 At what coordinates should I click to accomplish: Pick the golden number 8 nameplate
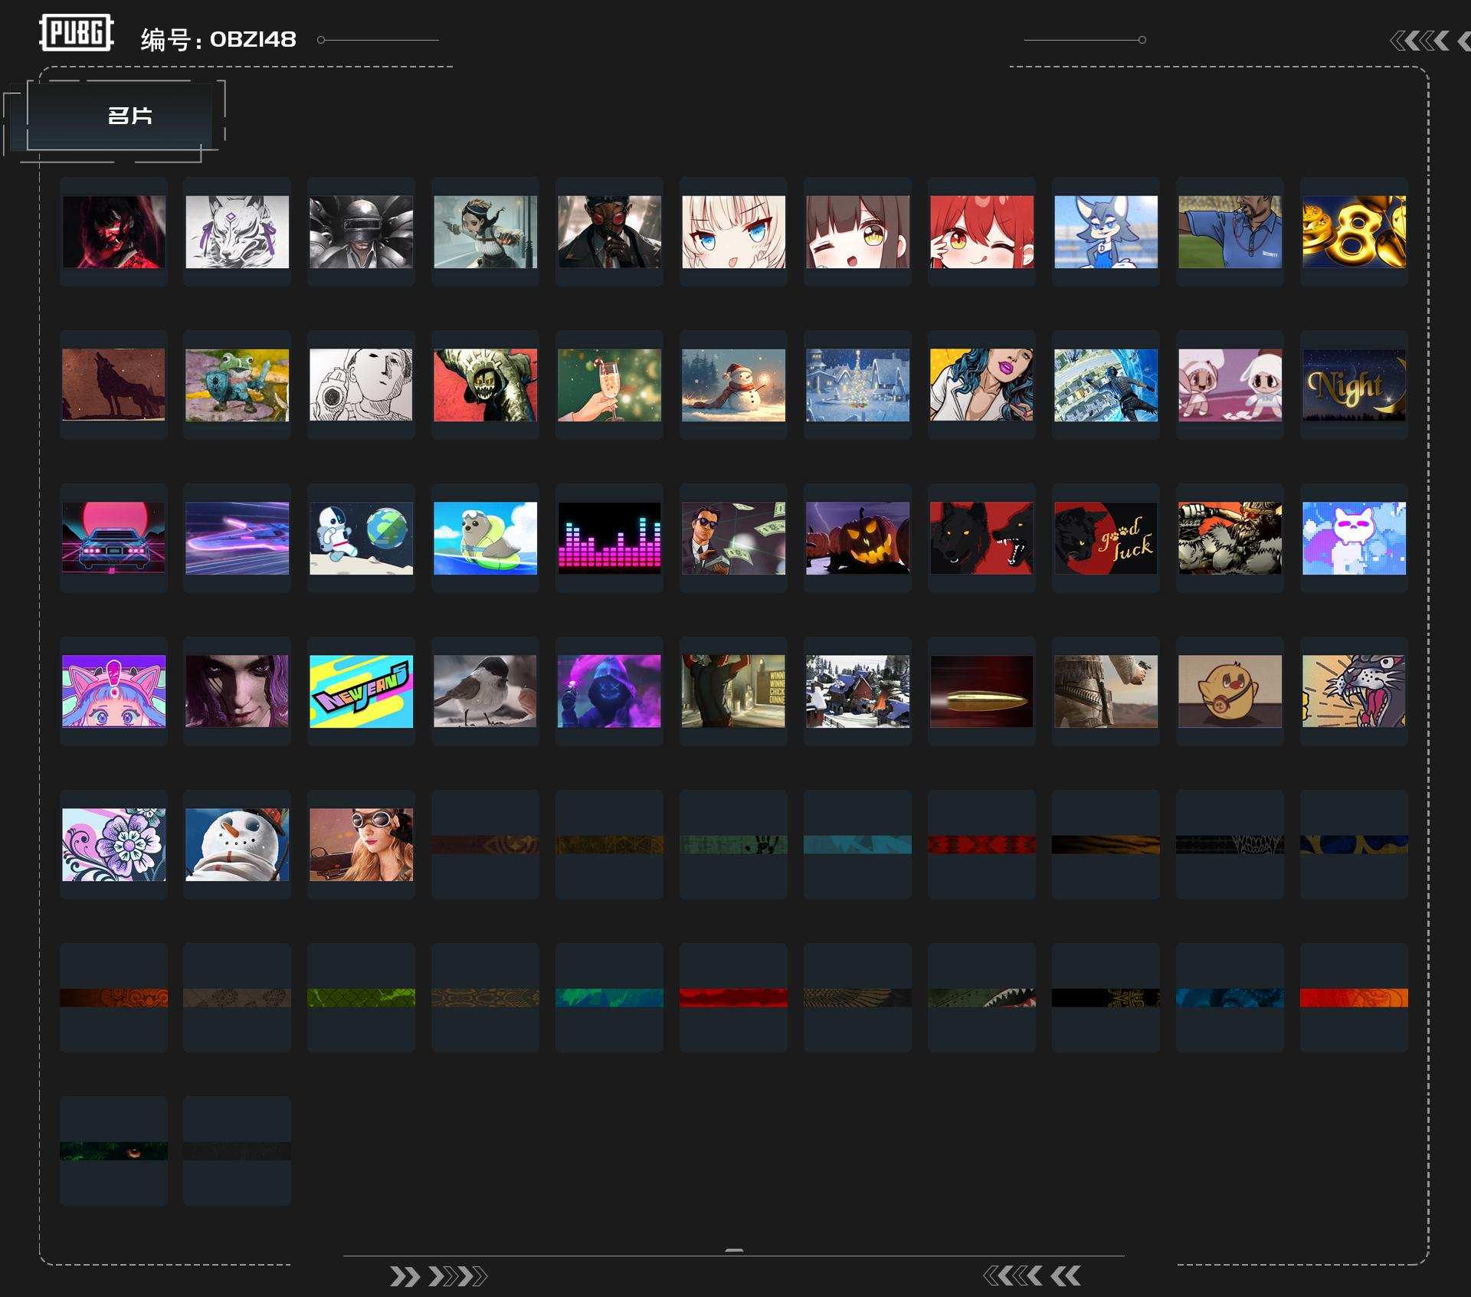point(1355,231)
